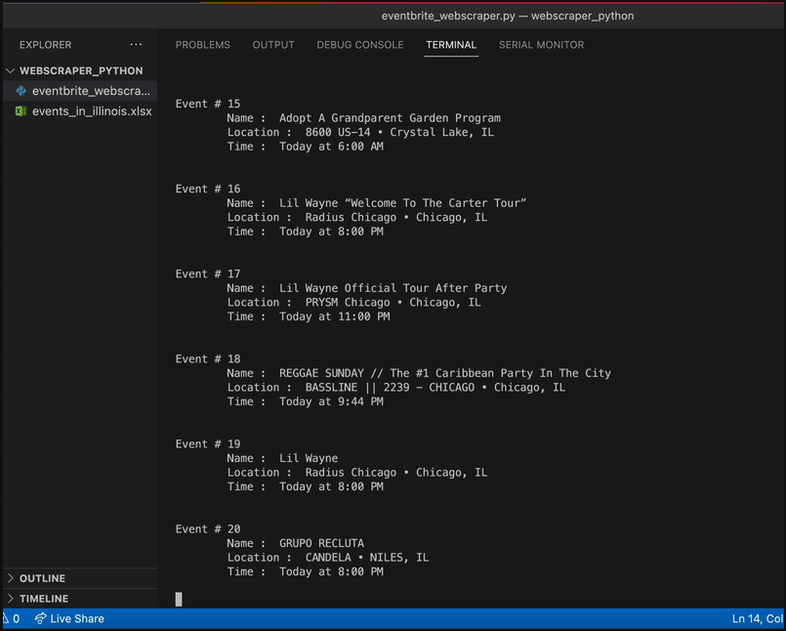This screenshot has width=786, height=631.
Task: Click the "Event # 17" line
Action: 208,273
